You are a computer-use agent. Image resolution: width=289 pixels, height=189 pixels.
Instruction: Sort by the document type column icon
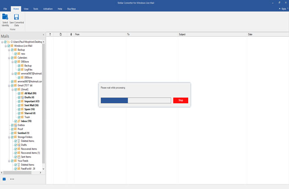60,35
